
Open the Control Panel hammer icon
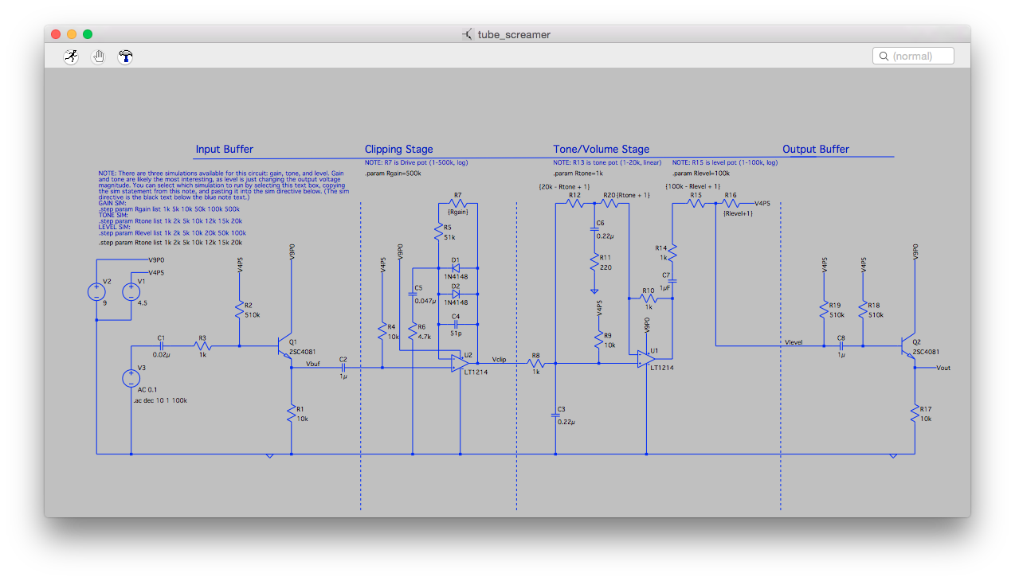pos(125,56)
